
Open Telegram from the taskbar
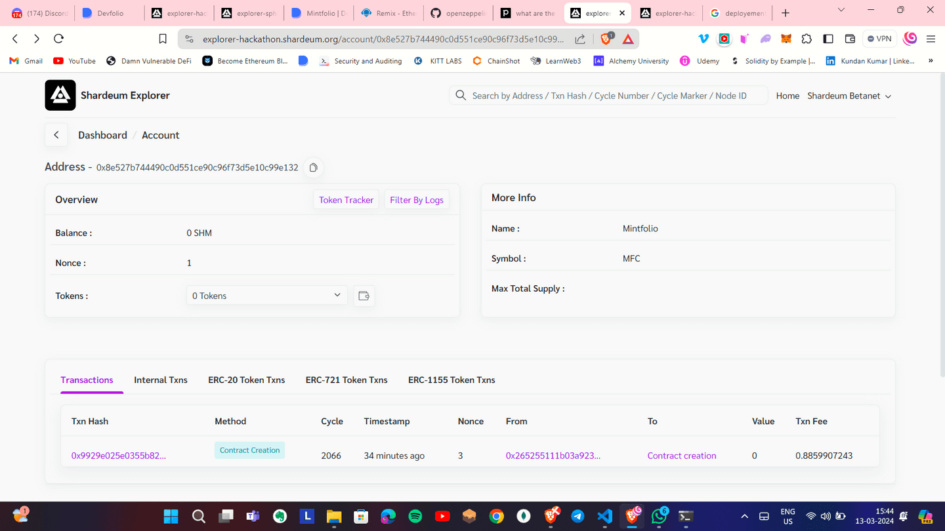[577, 517]
